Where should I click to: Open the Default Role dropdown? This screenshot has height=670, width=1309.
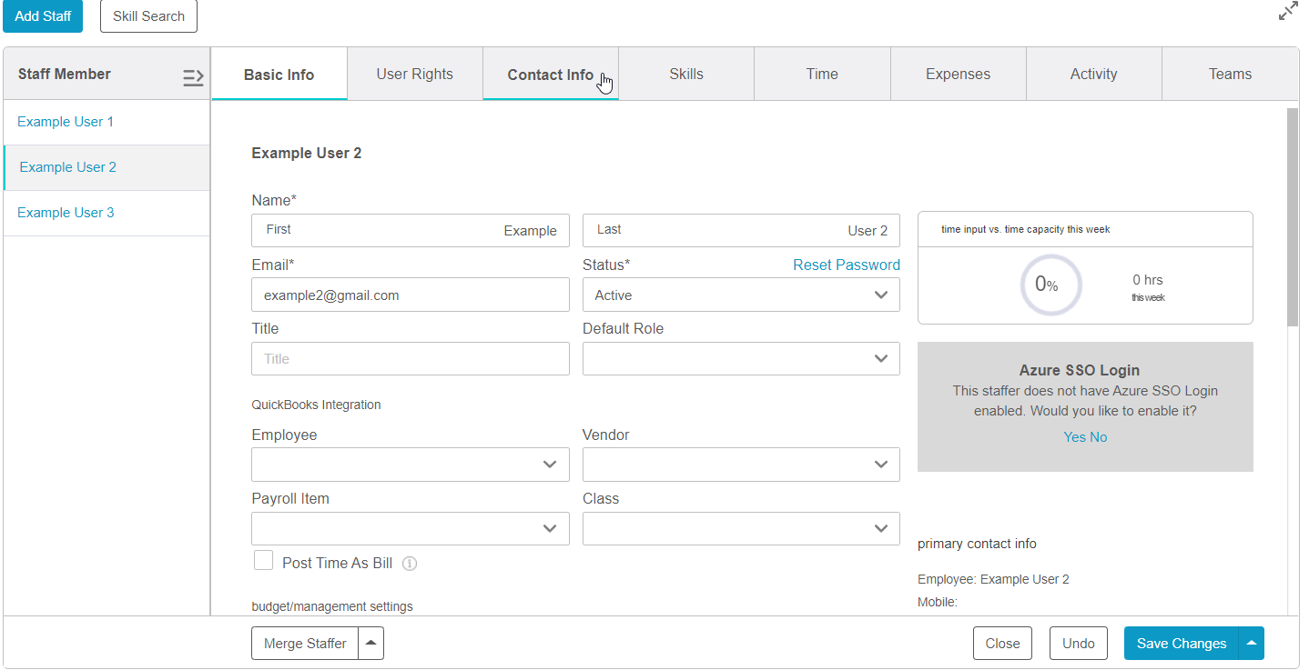tap(741, 359)
